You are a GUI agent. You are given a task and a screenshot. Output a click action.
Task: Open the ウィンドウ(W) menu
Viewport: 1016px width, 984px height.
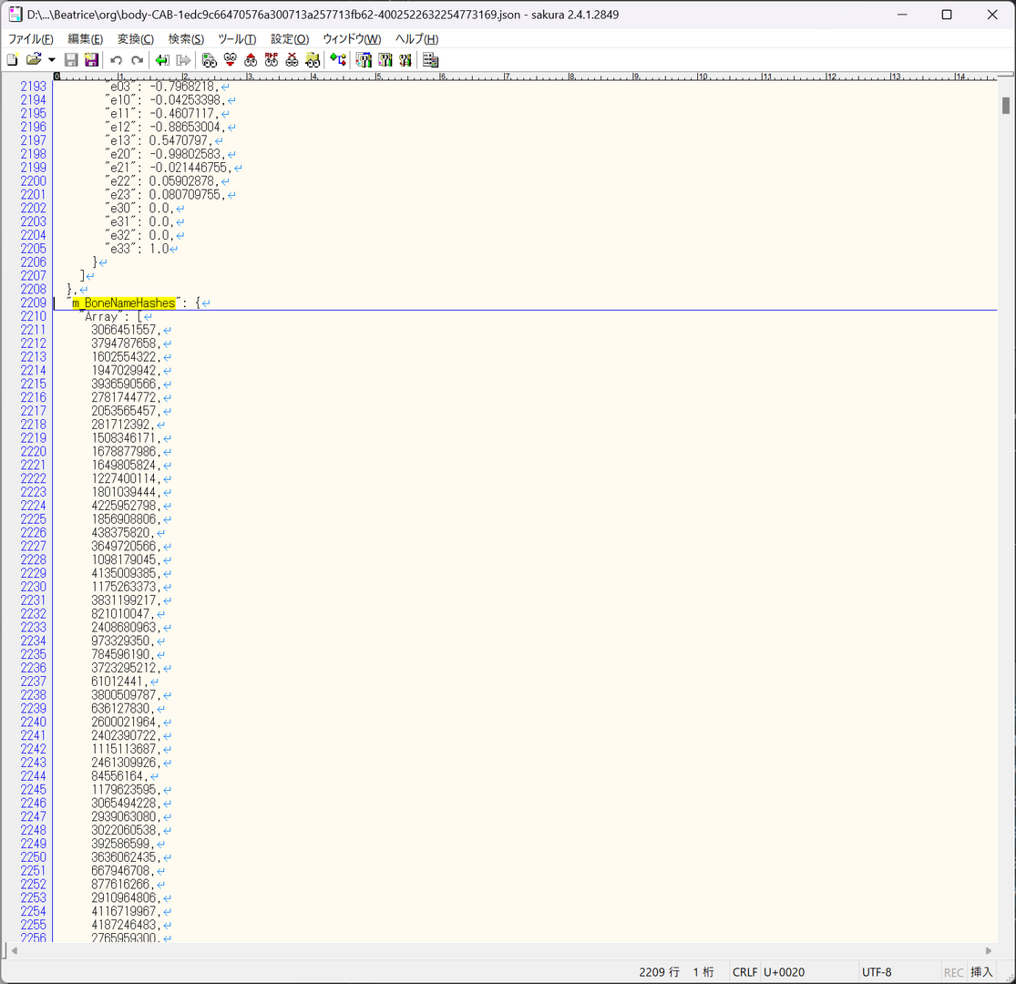pyautogui.click(x=352, y=39)
